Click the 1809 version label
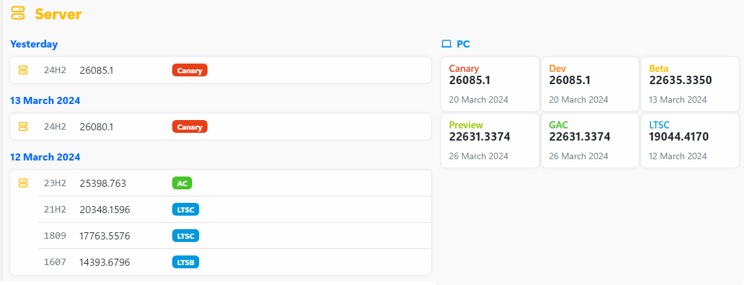Screen dimensions: 744x285 [x=55, y=236]
